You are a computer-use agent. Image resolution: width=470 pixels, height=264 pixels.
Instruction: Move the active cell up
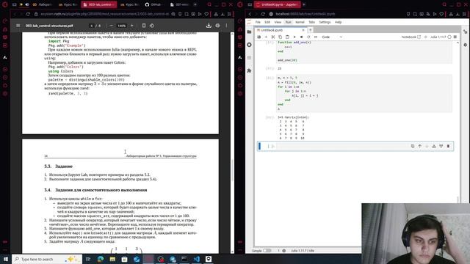click(x=420, y=146)
